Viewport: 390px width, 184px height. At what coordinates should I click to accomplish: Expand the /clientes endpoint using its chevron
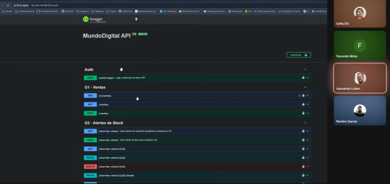[307, 95]
